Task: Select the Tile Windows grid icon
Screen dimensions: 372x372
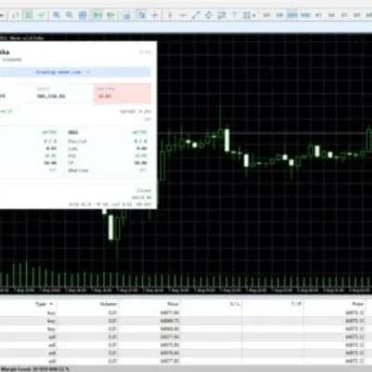Action: [x=83, y=15]
